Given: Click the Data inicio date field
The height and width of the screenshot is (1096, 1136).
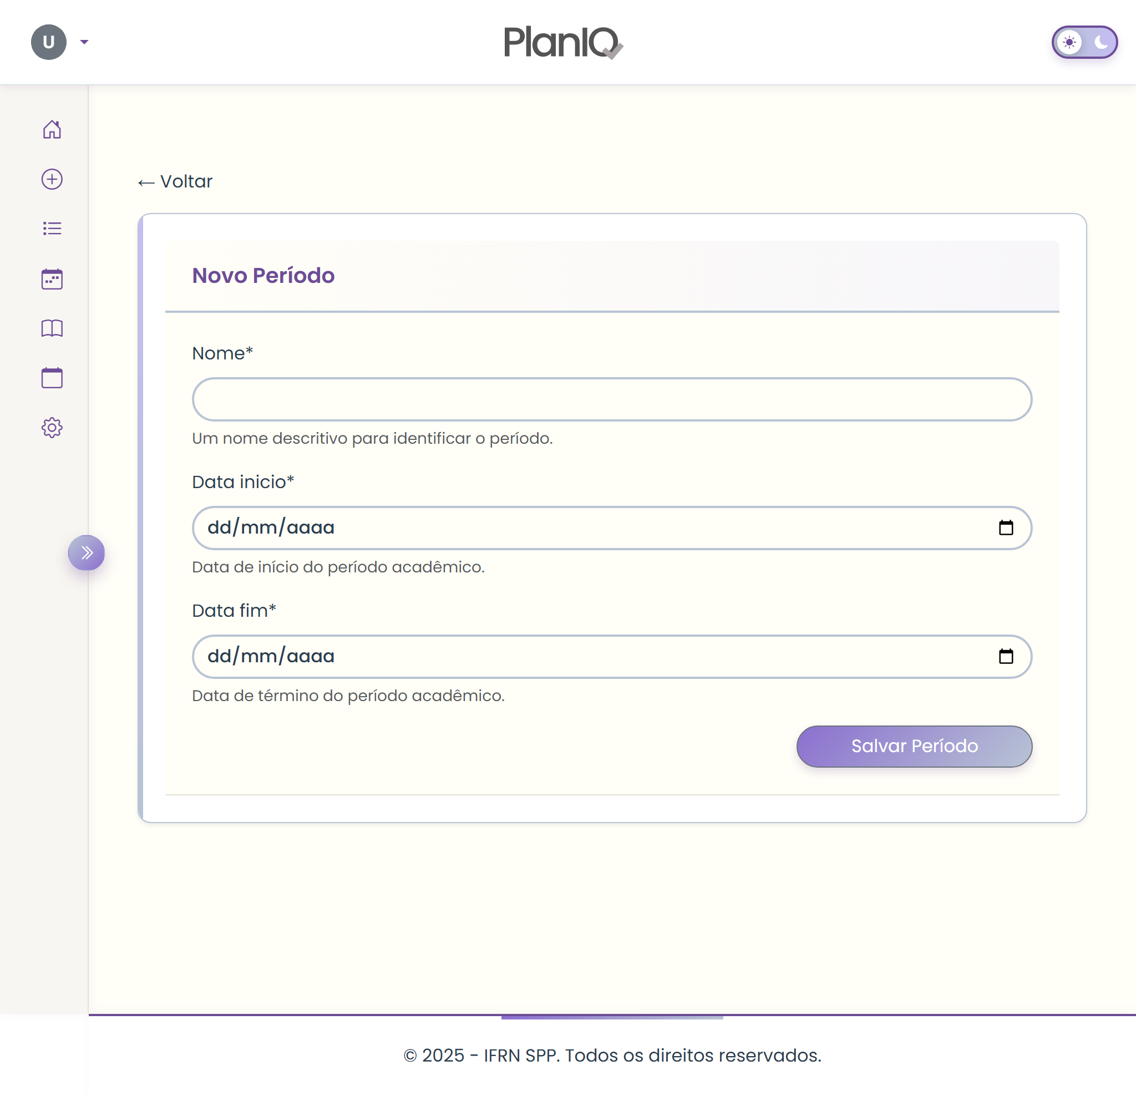Looking at the screenshot, I should point(580,527).
